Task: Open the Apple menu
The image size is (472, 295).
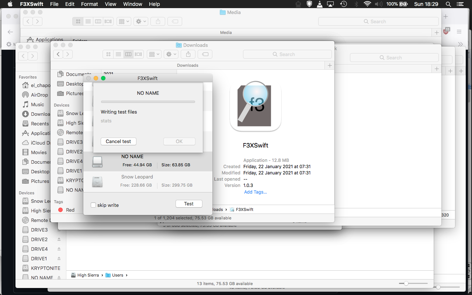Action: point(10,4)
